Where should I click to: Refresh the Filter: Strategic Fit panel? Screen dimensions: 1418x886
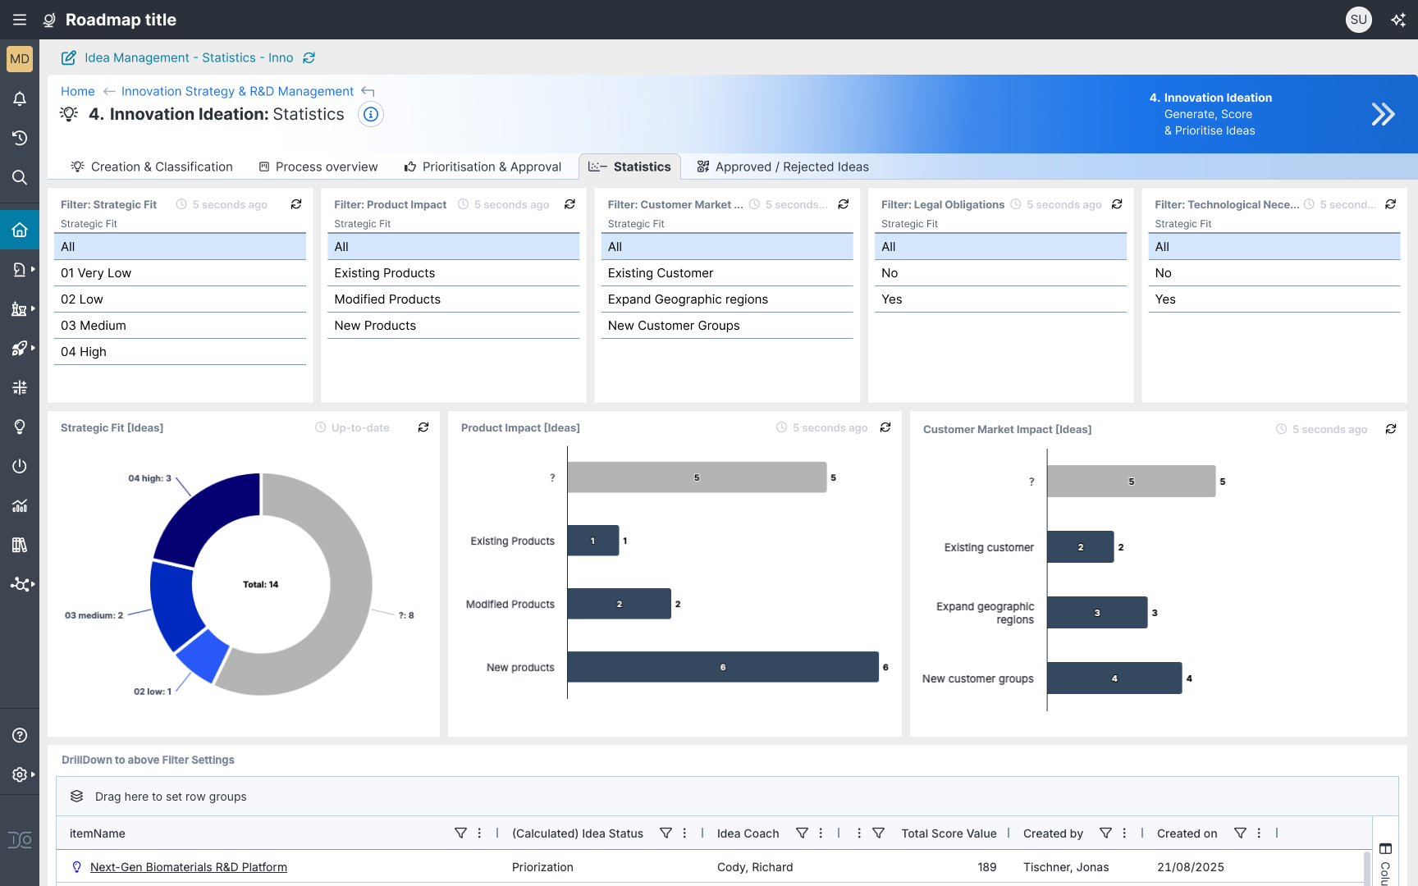(296, 204)
